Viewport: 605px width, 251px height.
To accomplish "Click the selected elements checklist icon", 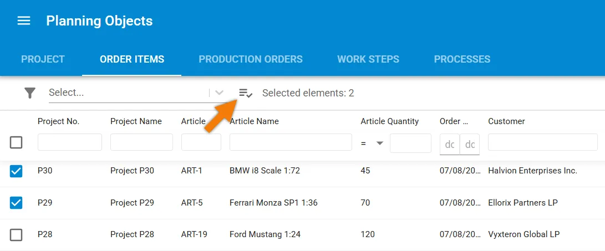I will point(246,93).
